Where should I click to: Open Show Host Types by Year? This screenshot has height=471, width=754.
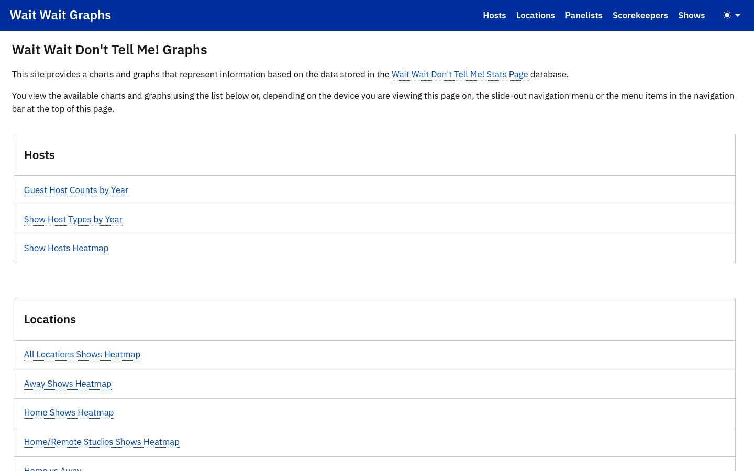(x=73, y=219)
